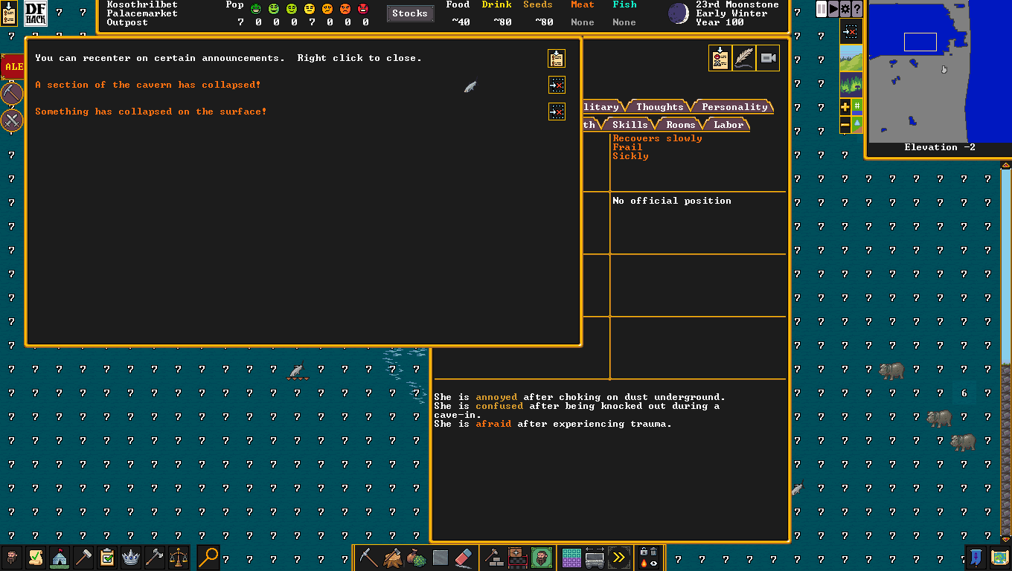
Task: Select the chop trees stump tool
Action: point(392,557)
